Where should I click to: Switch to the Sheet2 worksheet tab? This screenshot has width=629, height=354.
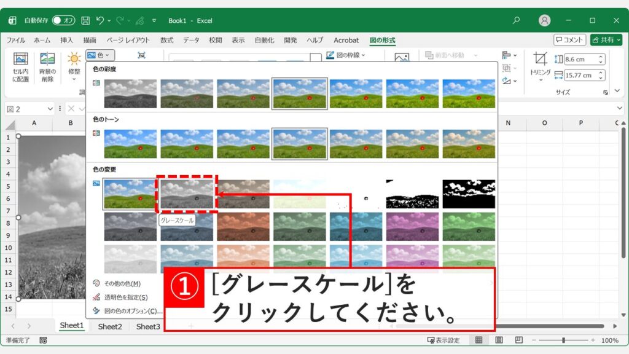(109, 327)
